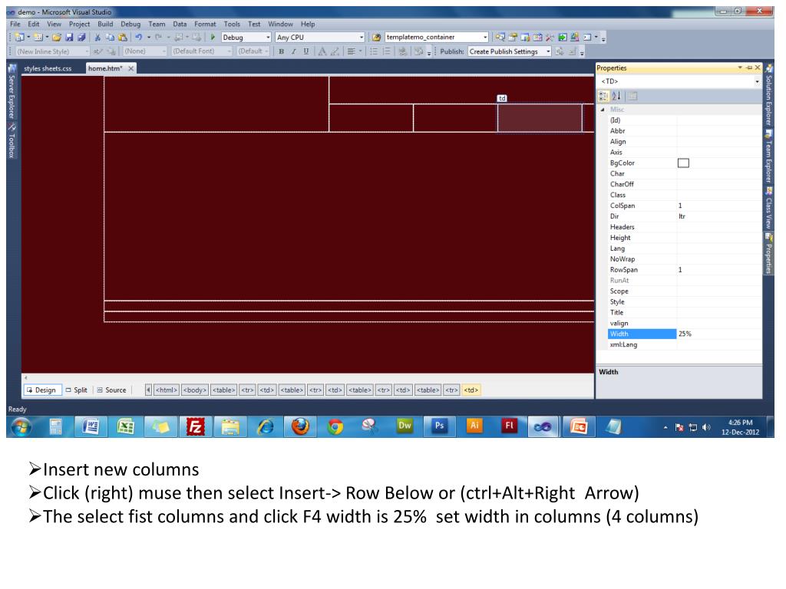Click the Undo arrow icon
Image resolution: width=786 pixels, height=589 pixels.
click(x=139, y=37)
